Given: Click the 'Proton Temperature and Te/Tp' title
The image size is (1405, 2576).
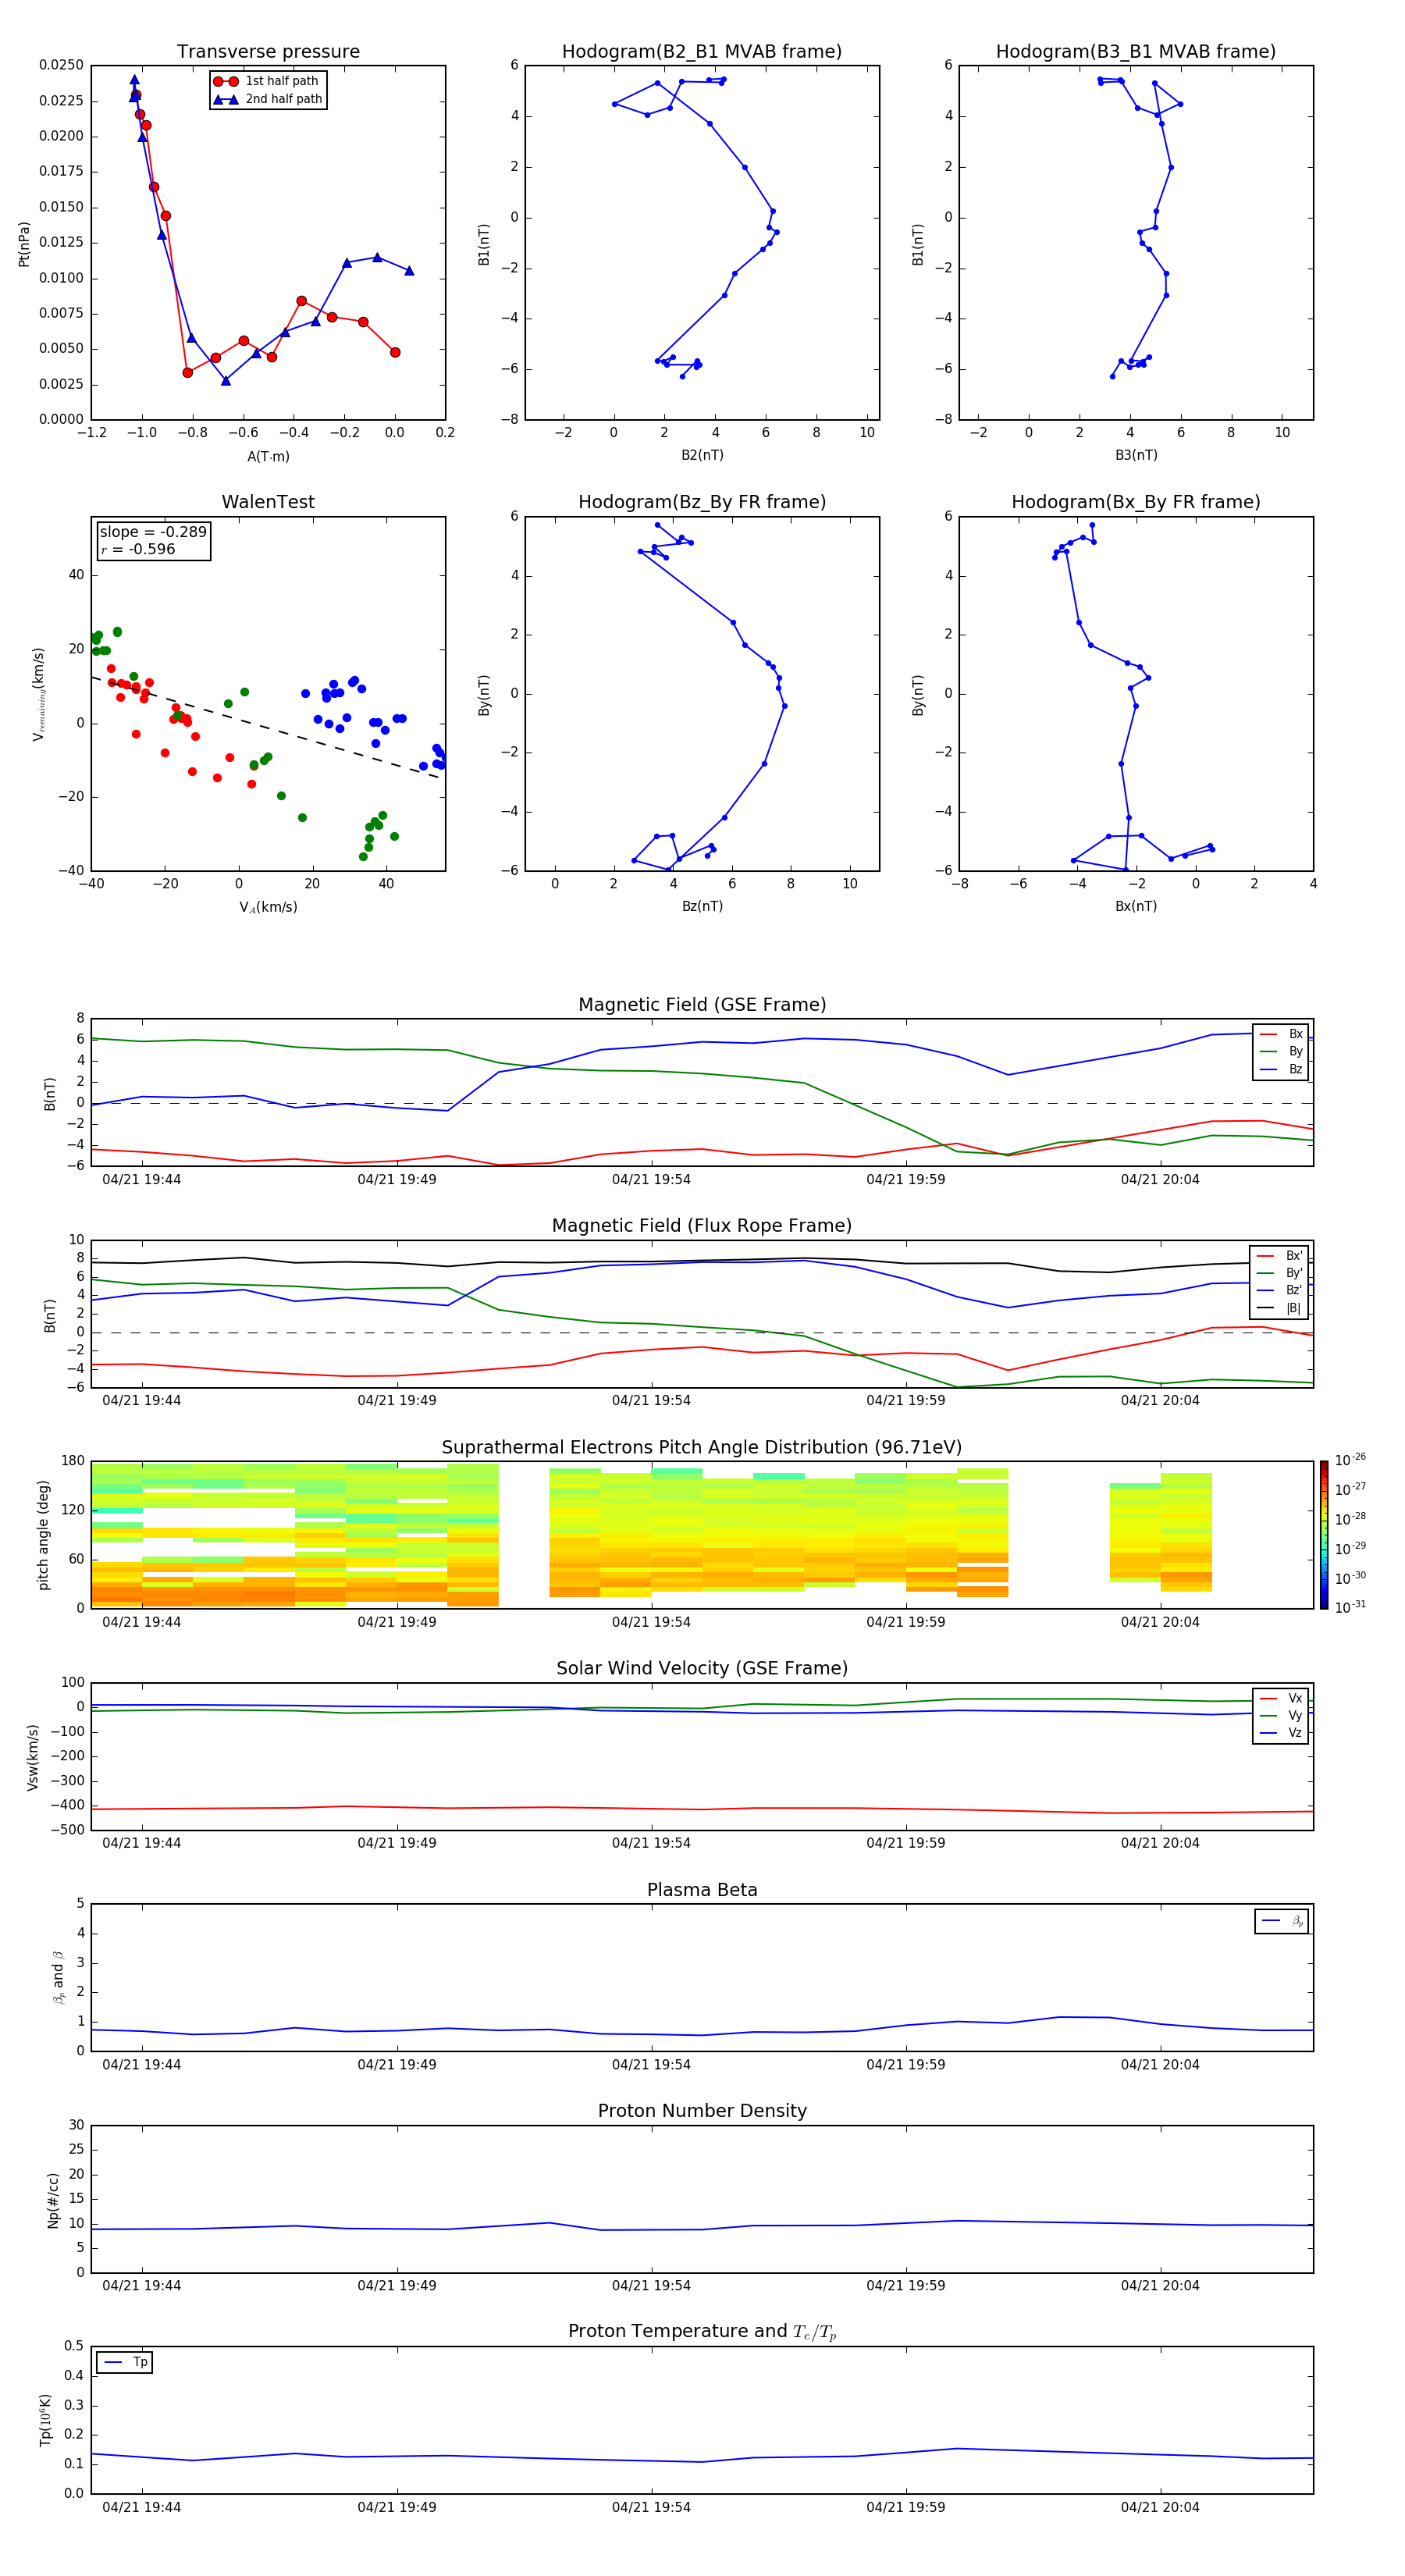Looking at the screenshot, I should point(702,2332).
